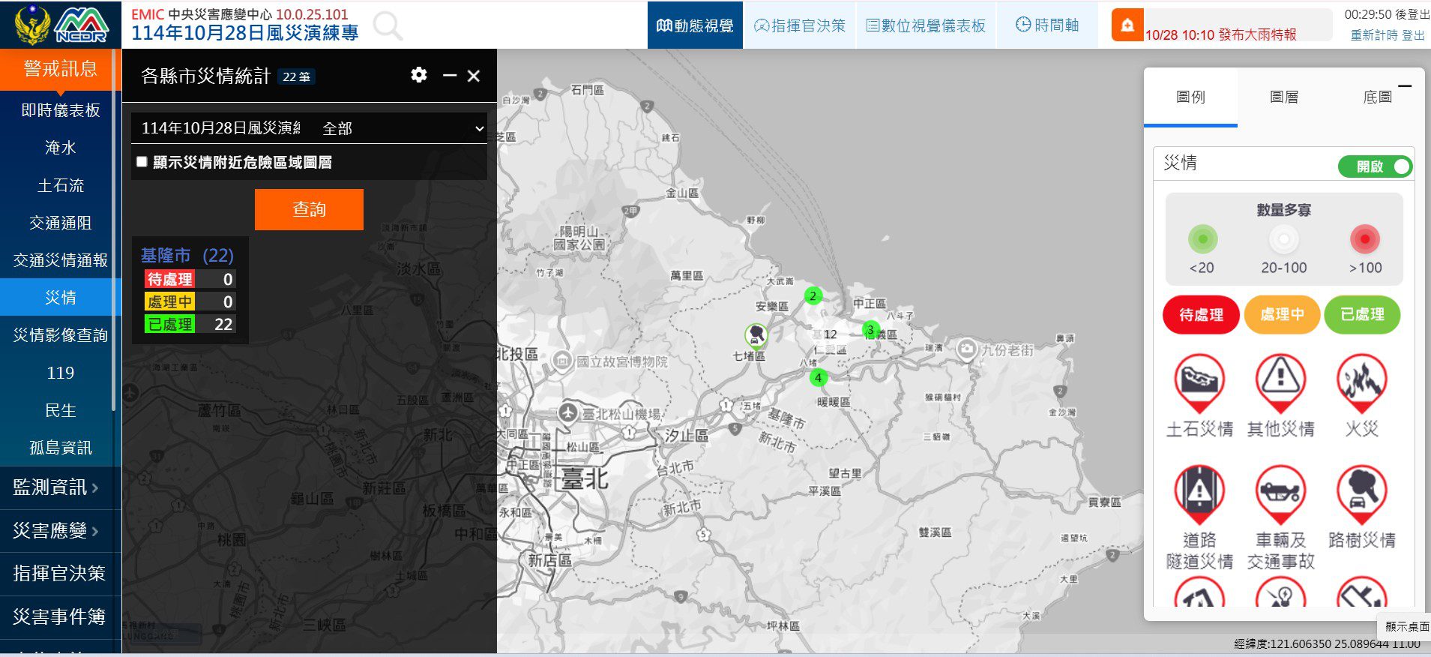The height and width of the screenshot is (657, 1431).
Task: Click the 車輛及交通事故 car accident icon
Action: (1280, 493)
